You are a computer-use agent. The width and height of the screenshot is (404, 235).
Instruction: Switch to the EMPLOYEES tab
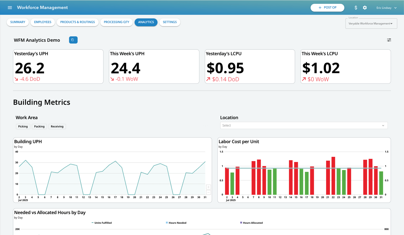[43, 22]
